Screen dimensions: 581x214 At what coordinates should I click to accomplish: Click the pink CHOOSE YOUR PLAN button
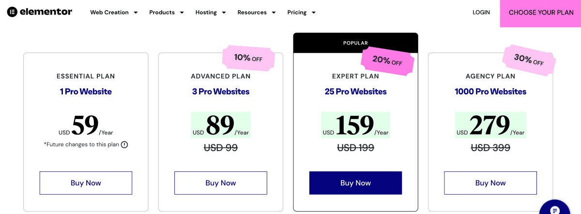pos(541,13)
